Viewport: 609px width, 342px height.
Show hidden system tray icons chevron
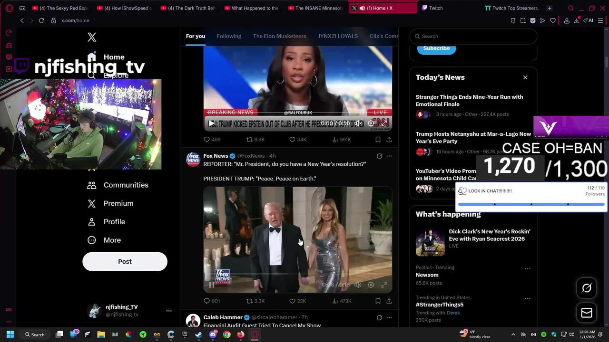[513, 334]
